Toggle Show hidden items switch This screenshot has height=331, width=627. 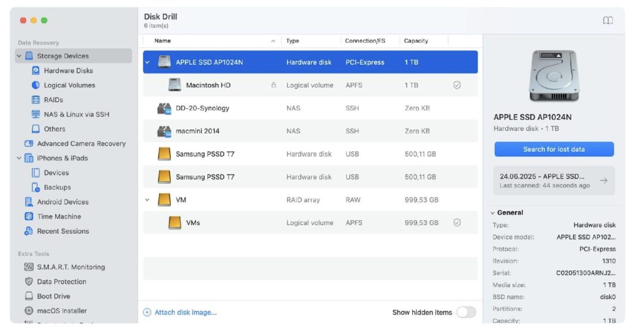pos(466,312)
